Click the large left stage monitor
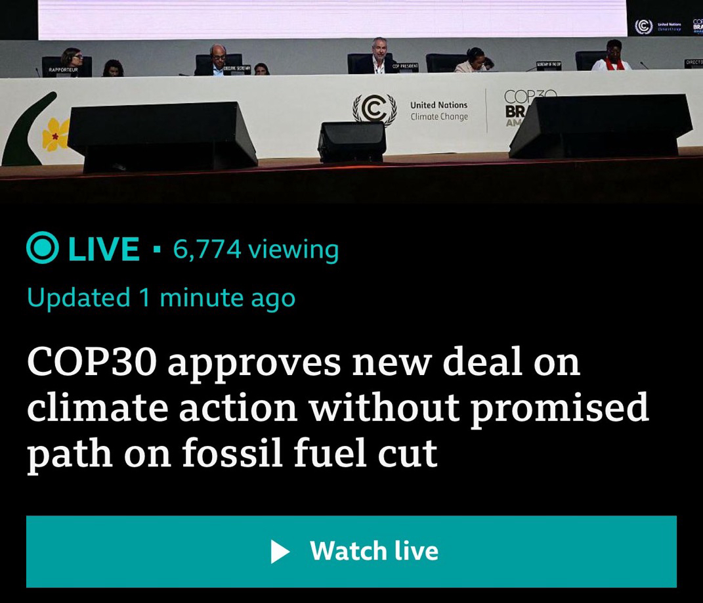This screenshot has width=703, height=603. click(x=162, y=137)
